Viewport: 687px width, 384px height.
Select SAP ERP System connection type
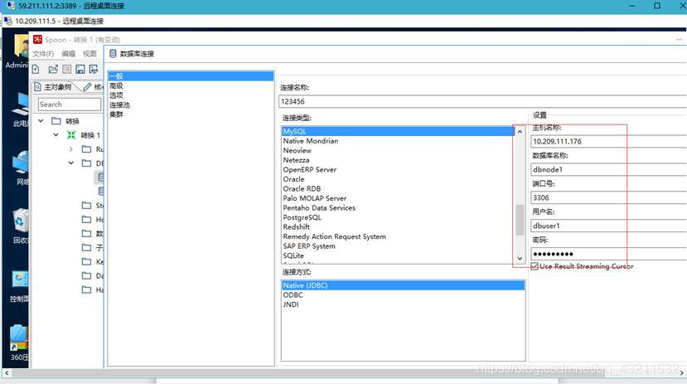click(x=398, y=246)
